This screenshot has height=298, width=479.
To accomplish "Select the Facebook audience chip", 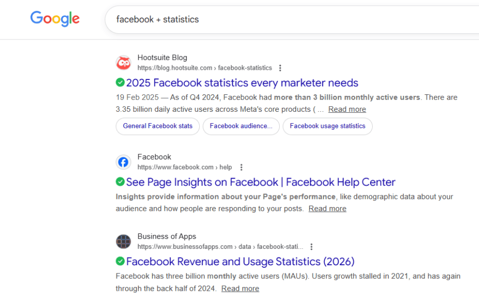I will (241, 126).
